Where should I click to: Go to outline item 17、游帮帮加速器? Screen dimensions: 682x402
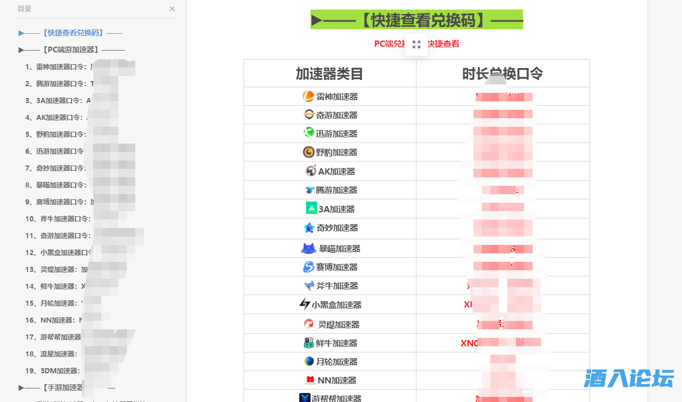[54, 337]
